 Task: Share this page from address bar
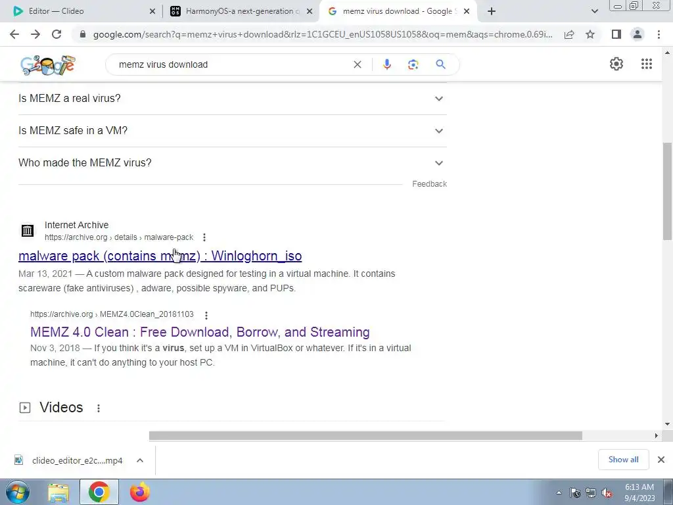click(569, 34)
